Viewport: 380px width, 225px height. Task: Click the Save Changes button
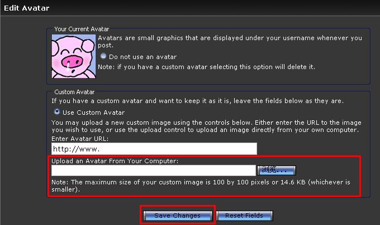coord(178,216)
